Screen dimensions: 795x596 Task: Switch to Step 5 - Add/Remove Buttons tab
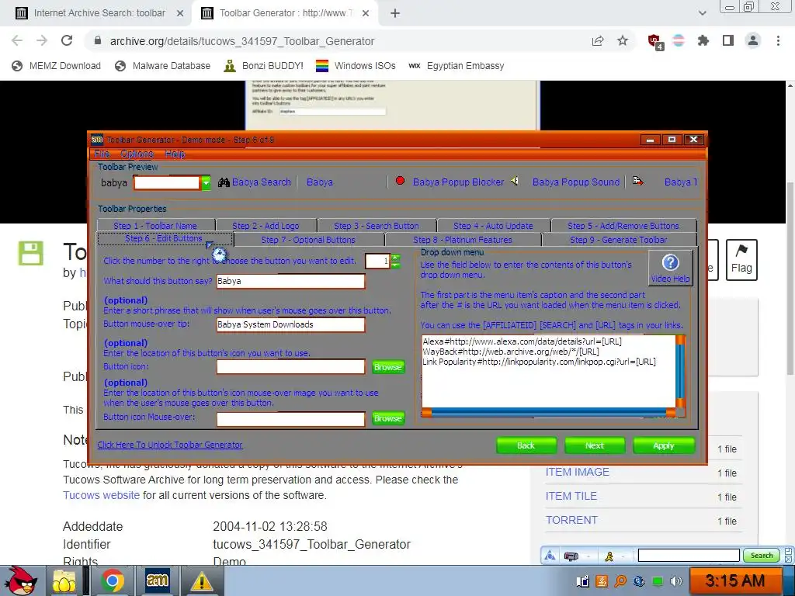click(623, 226)
